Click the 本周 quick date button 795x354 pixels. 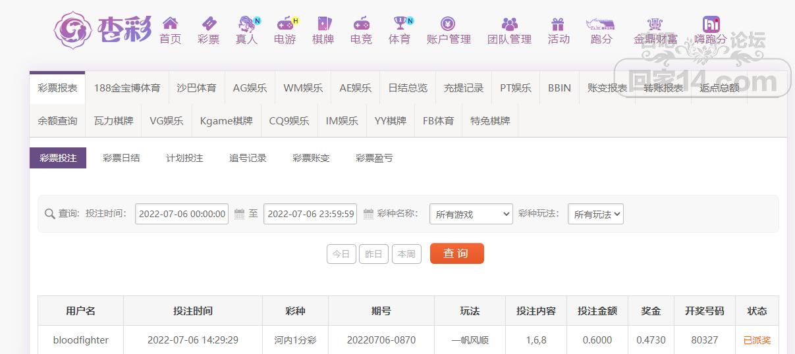[406, 254]
